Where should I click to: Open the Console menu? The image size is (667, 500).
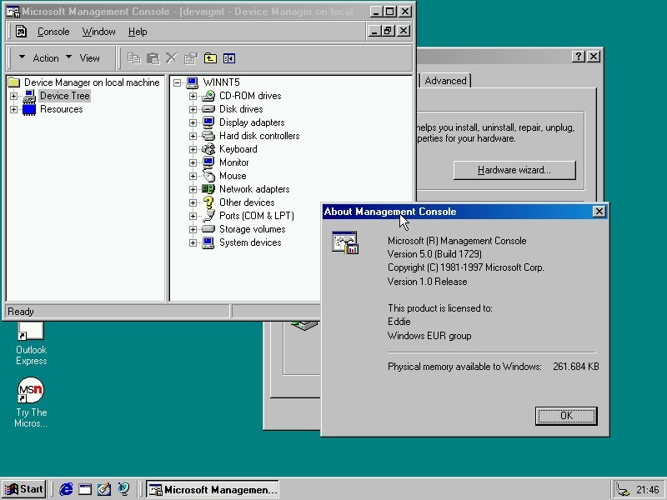coord(53,32)
